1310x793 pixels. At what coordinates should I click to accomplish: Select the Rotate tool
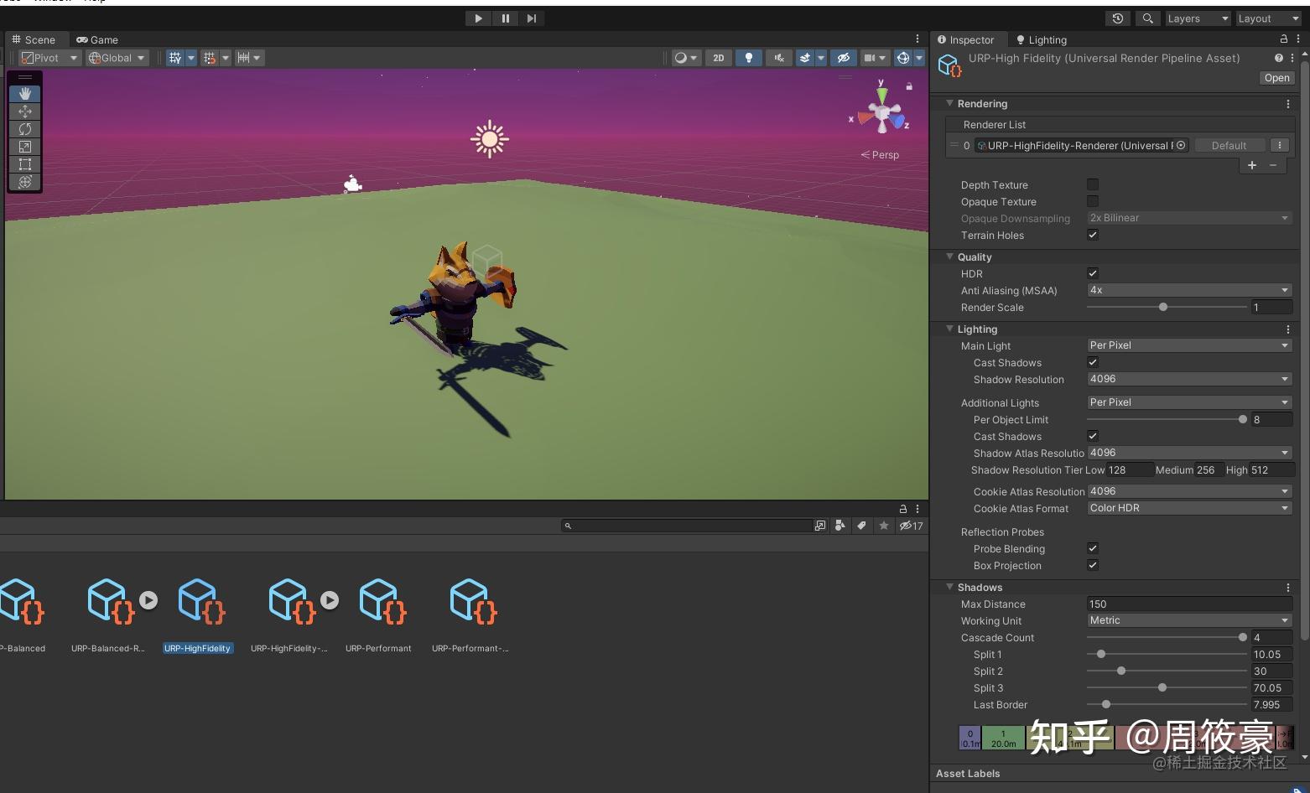24,128
